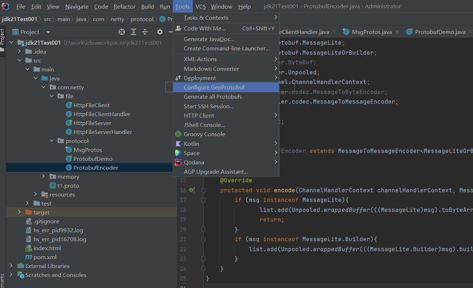
Task: Open the Refactor menu
Action: [x=125, y=6]
